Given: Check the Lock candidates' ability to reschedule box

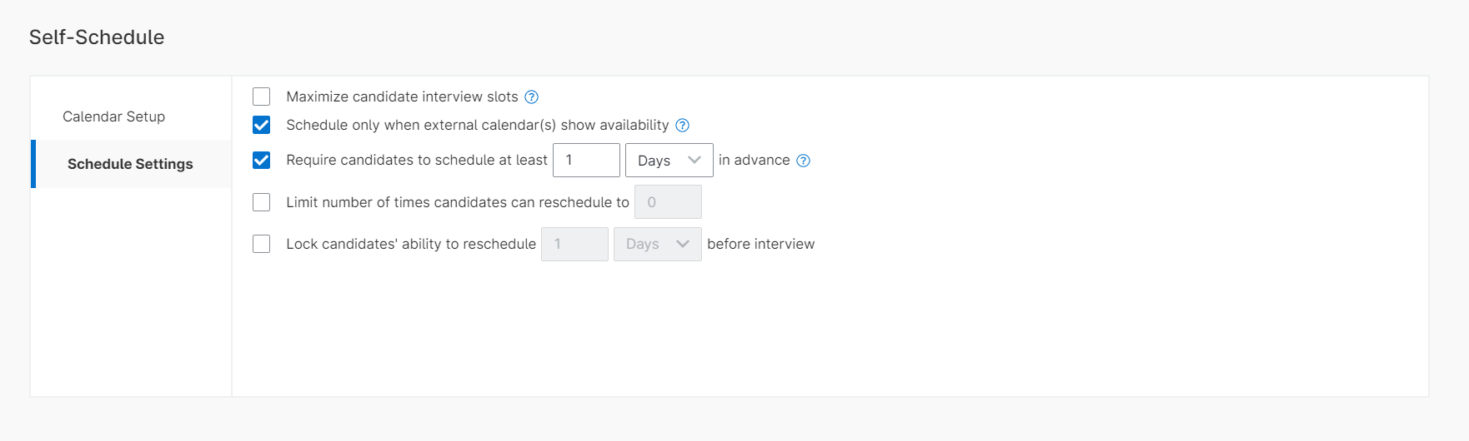Looking at the screenshot, I should click(x=262, y=244).
